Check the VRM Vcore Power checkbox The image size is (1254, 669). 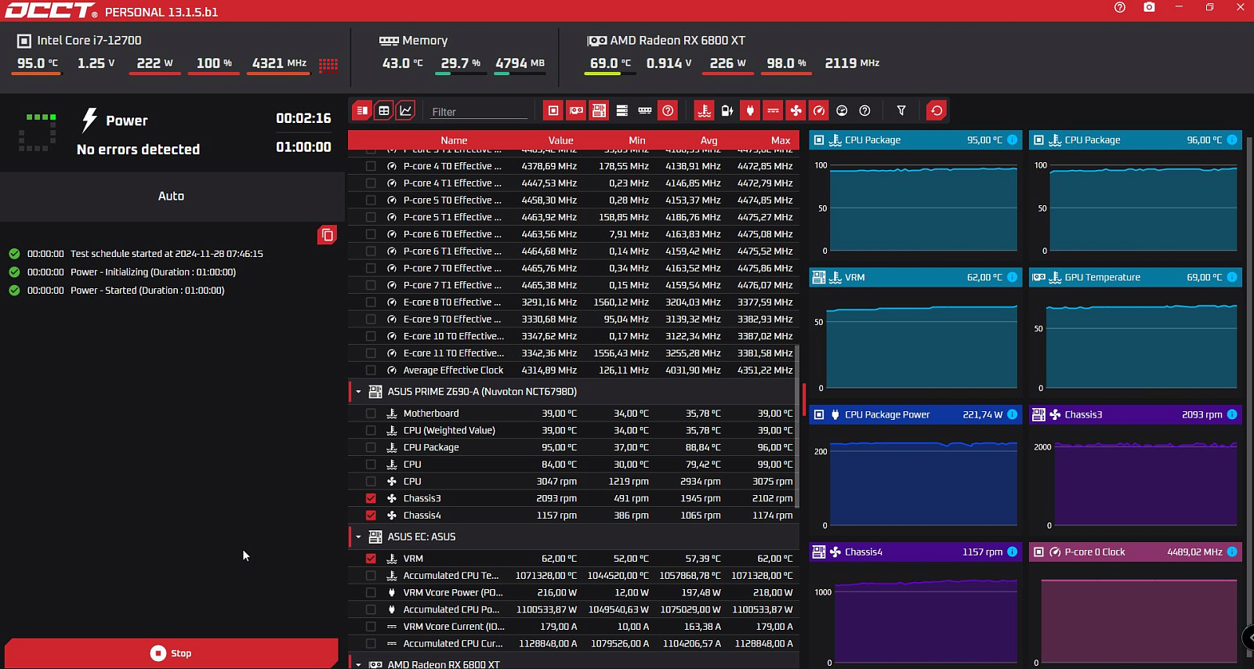pyautogui.click(x=371, y=592)
